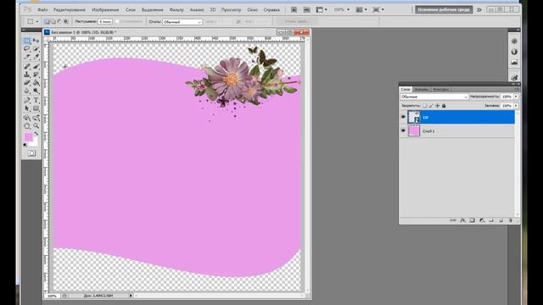
Task: Open the Стиль dropdown in options bar
Action: (182, 22)
